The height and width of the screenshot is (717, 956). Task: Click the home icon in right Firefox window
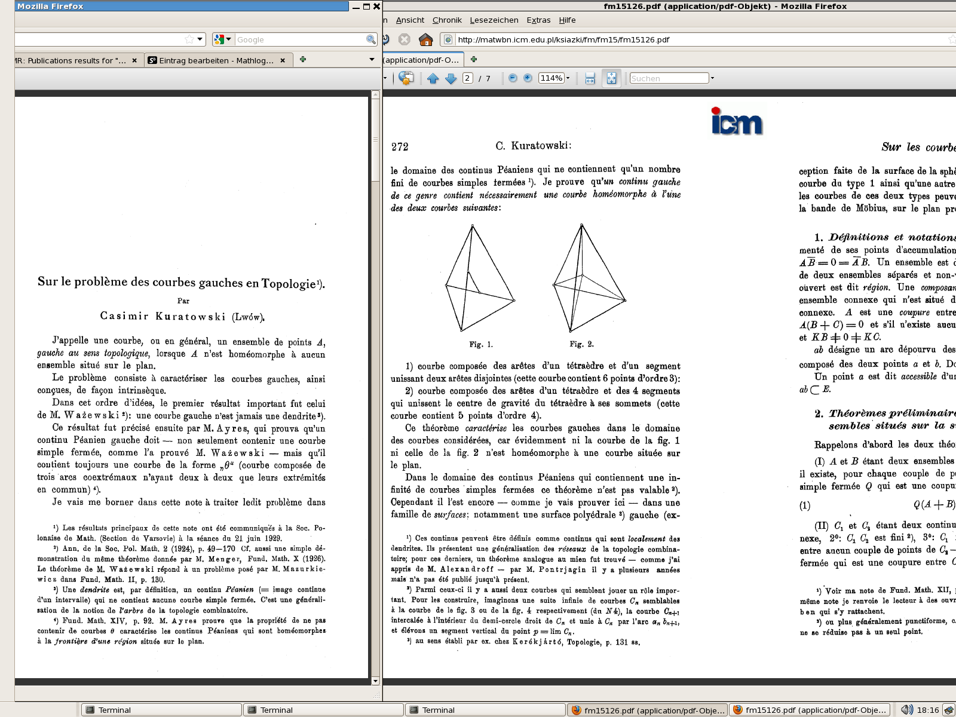(425, 39)
